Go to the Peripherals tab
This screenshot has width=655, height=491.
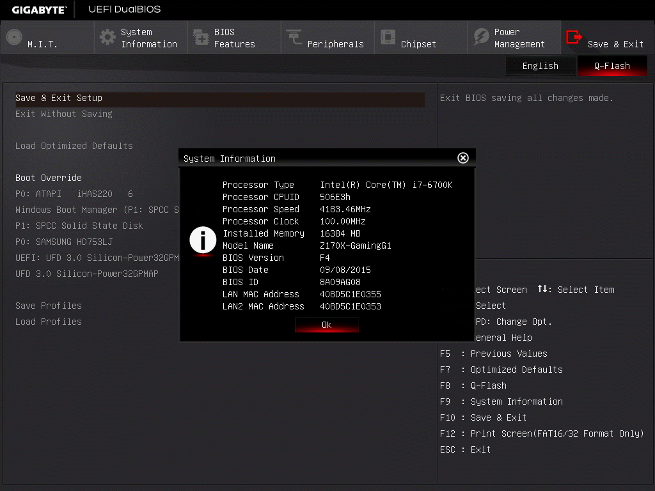click(327, 38)
